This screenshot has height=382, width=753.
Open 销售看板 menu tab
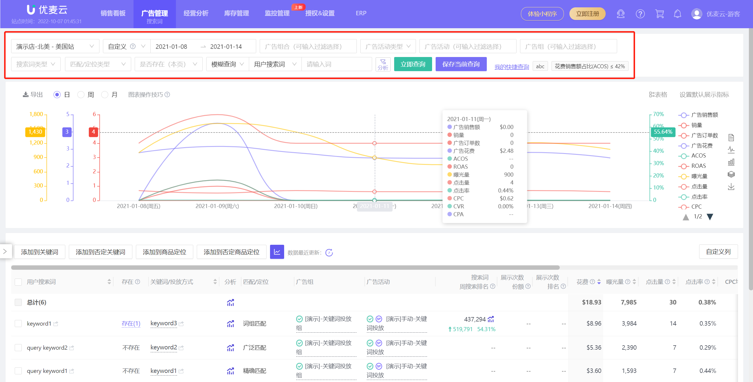(x=113, y=13)
